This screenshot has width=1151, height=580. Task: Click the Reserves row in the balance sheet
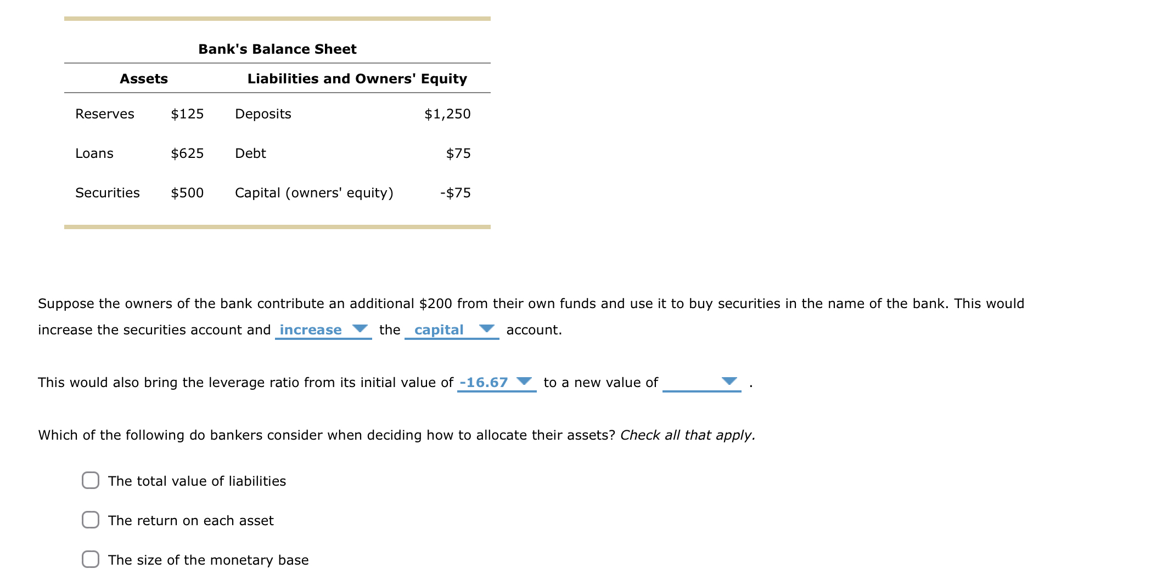coord(104,113)
